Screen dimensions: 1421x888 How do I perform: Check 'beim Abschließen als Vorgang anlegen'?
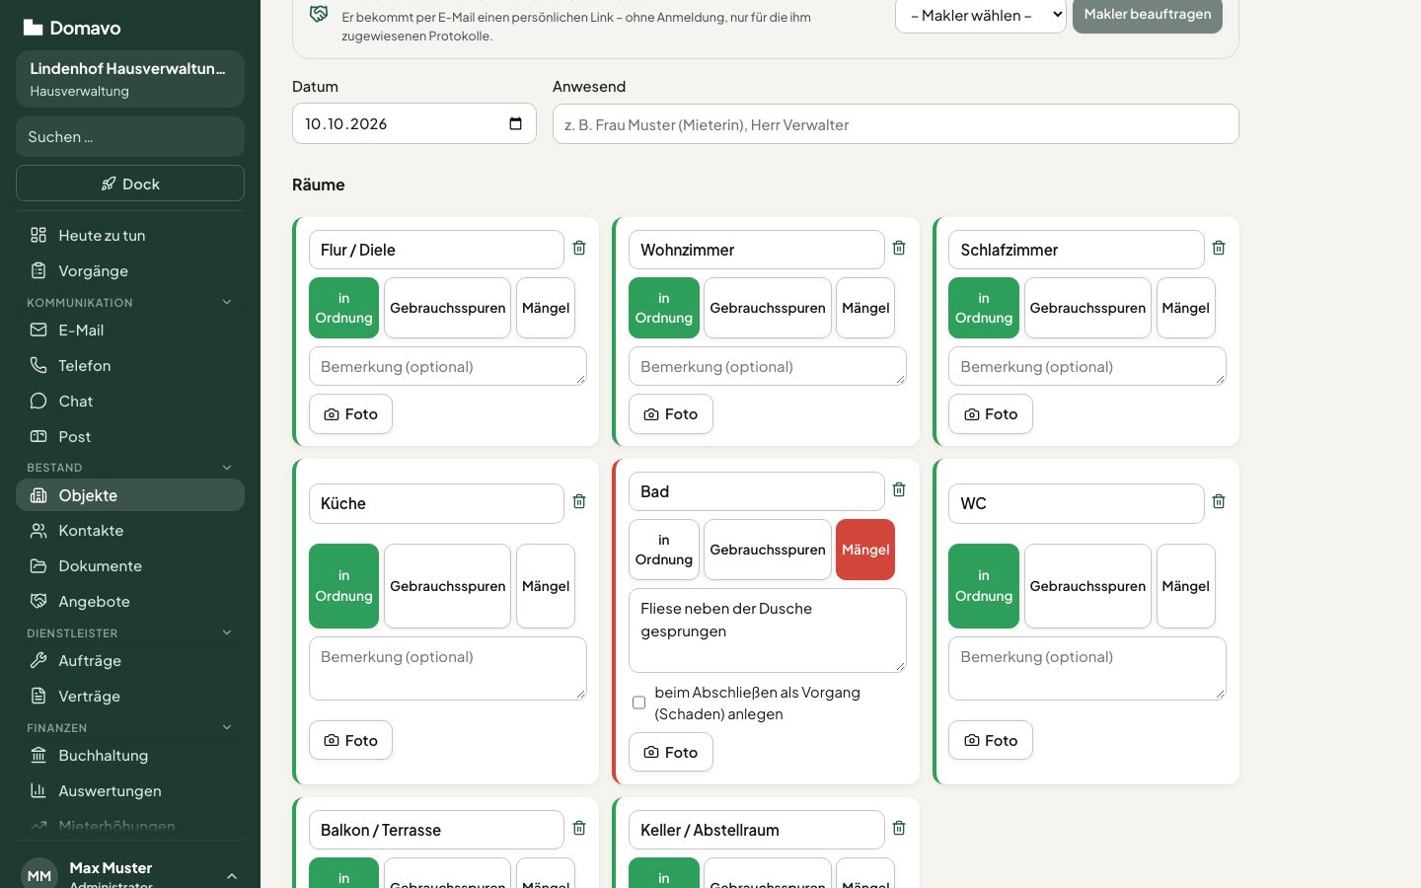point(638,703)
